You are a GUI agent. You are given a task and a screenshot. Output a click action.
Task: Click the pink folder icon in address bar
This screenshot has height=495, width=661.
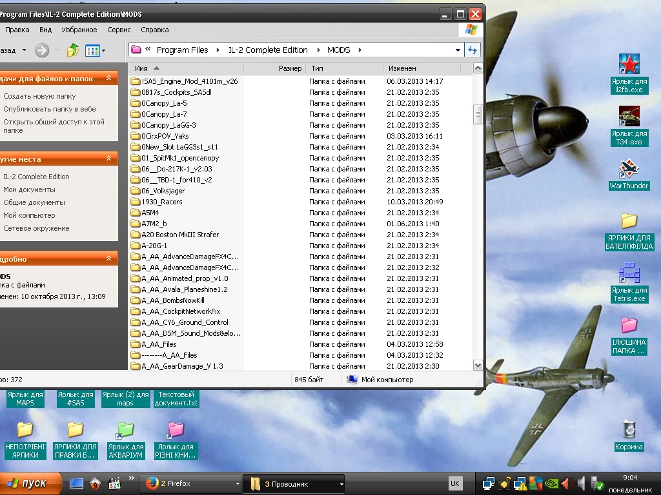point(136,50)
